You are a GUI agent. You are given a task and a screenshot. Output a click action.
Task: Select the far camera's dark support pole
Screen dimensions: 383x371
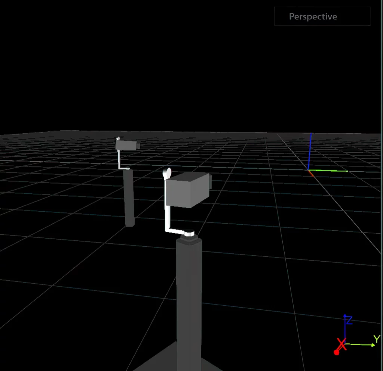point(129,198)
